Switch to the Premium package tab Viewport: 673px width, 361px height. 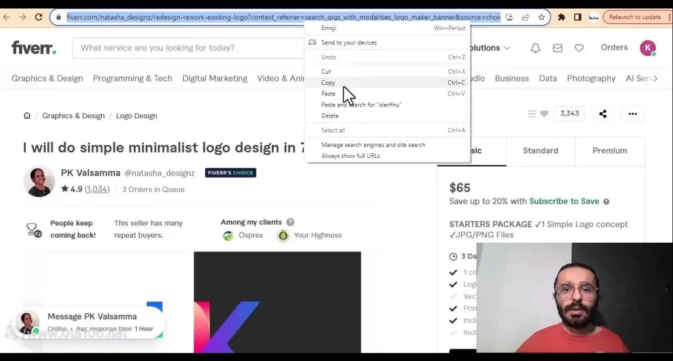(610, 150)
